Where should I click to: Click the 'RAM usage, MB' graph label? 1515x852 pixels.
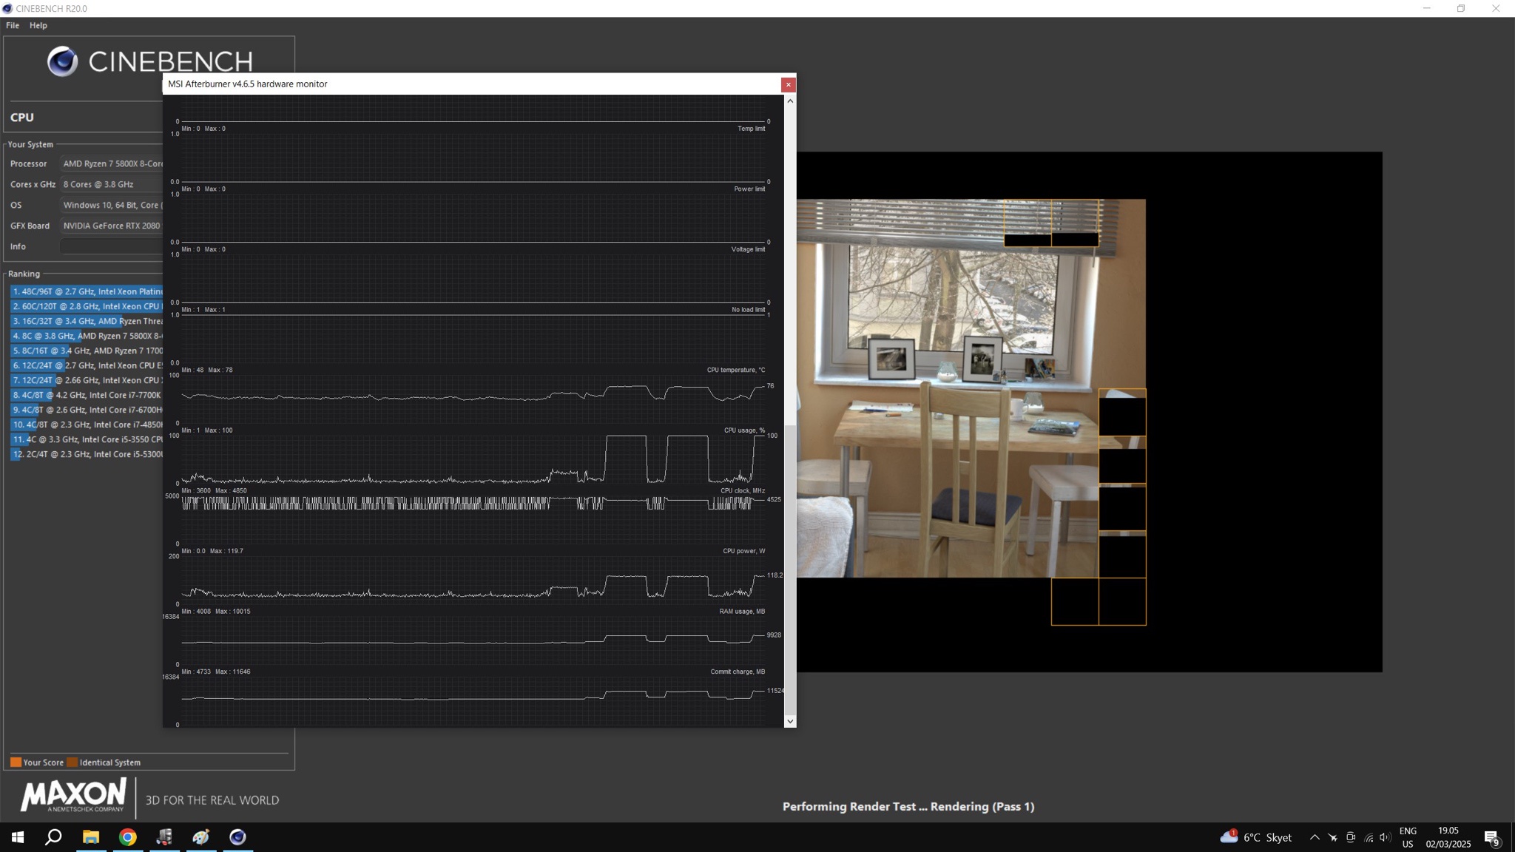(742, 612)
